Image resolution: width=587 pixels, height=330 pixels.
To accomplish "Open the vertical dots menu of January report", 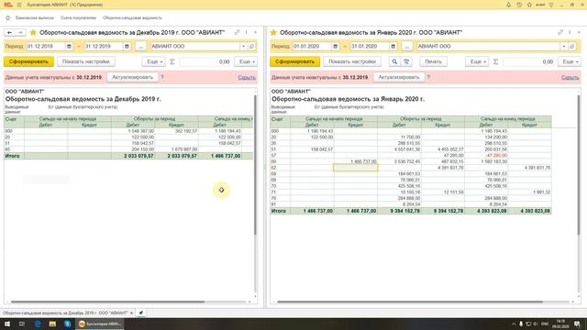I will [x=570, y=33].
